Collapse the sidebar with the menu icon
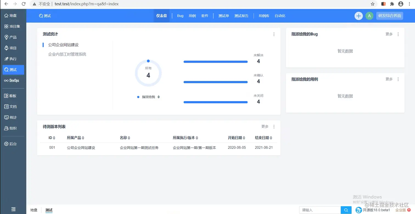This screenshot has width=415, height=214. [13, 209]
